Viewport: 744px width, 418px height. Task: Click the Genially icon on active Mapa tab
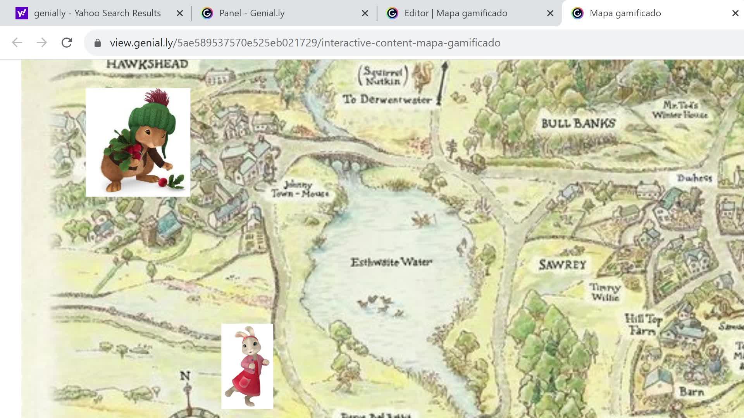click(577, 14)
